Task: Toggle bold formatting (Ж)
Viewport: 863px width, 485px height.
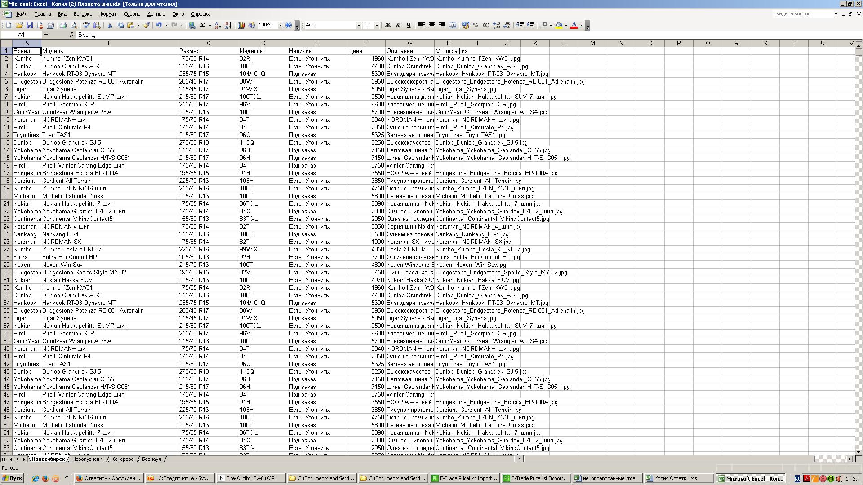Action: tap(387, 25)
